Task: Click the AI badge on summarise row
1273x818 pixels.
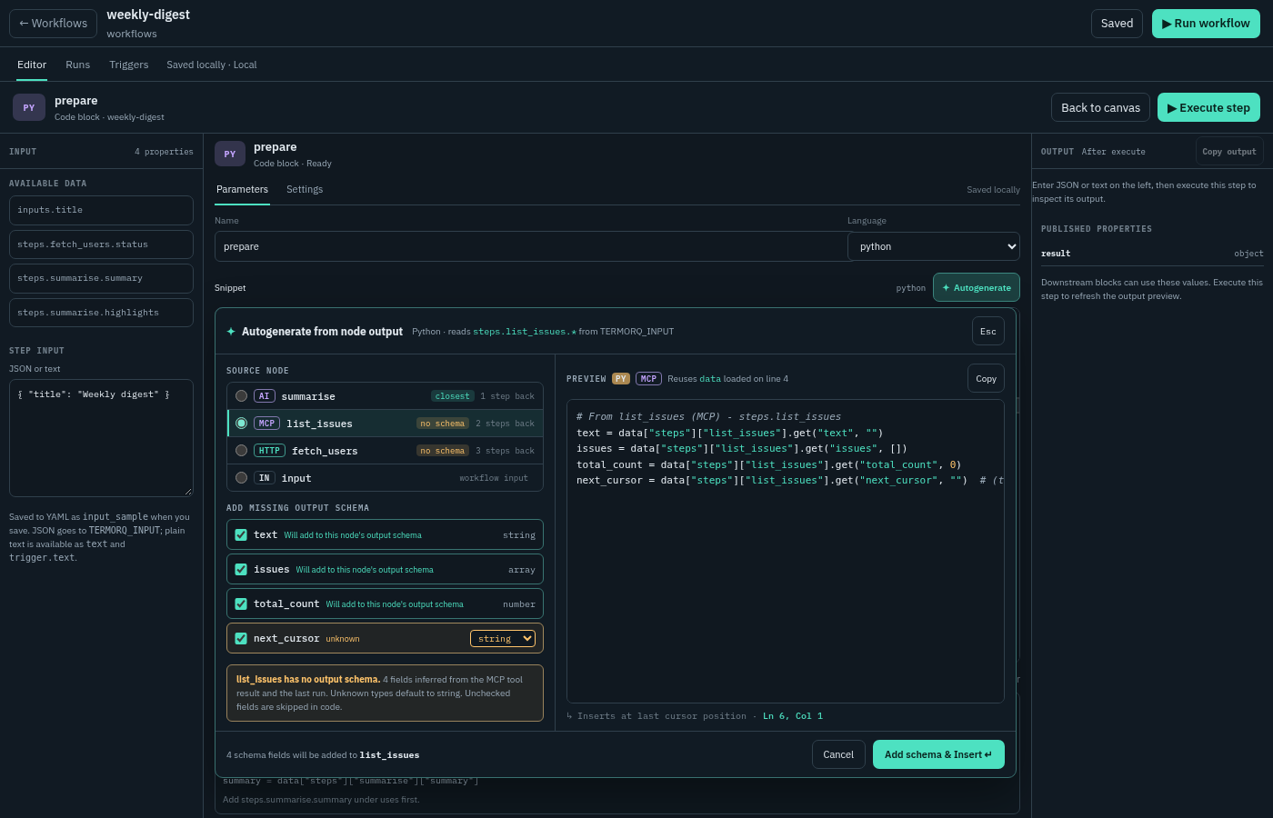Action: point(264,396)
